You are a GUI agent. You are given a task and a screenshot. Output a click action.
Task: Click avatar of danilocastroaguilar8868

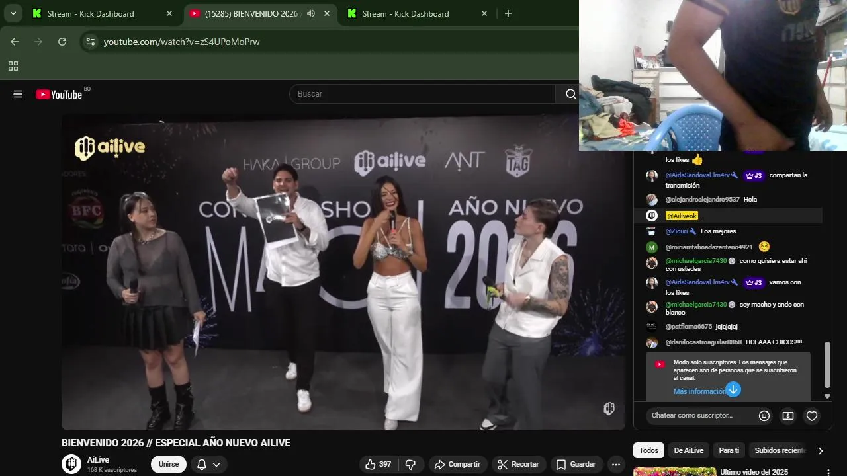click(x=652, y=342)
